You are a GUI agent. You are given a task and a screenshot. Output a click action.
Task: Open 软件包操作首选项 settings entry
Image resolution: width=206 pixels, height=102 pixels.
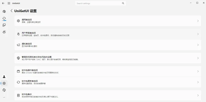[x=108, y=72]
